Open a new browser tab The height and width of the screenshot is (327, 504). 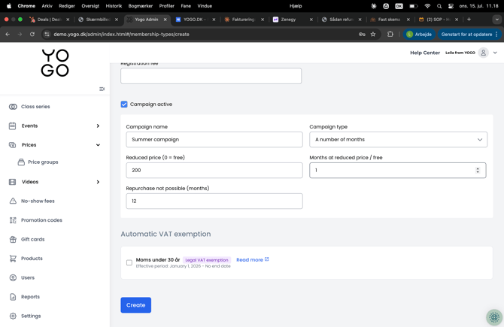pyautogui.click(x=469, y=20)
